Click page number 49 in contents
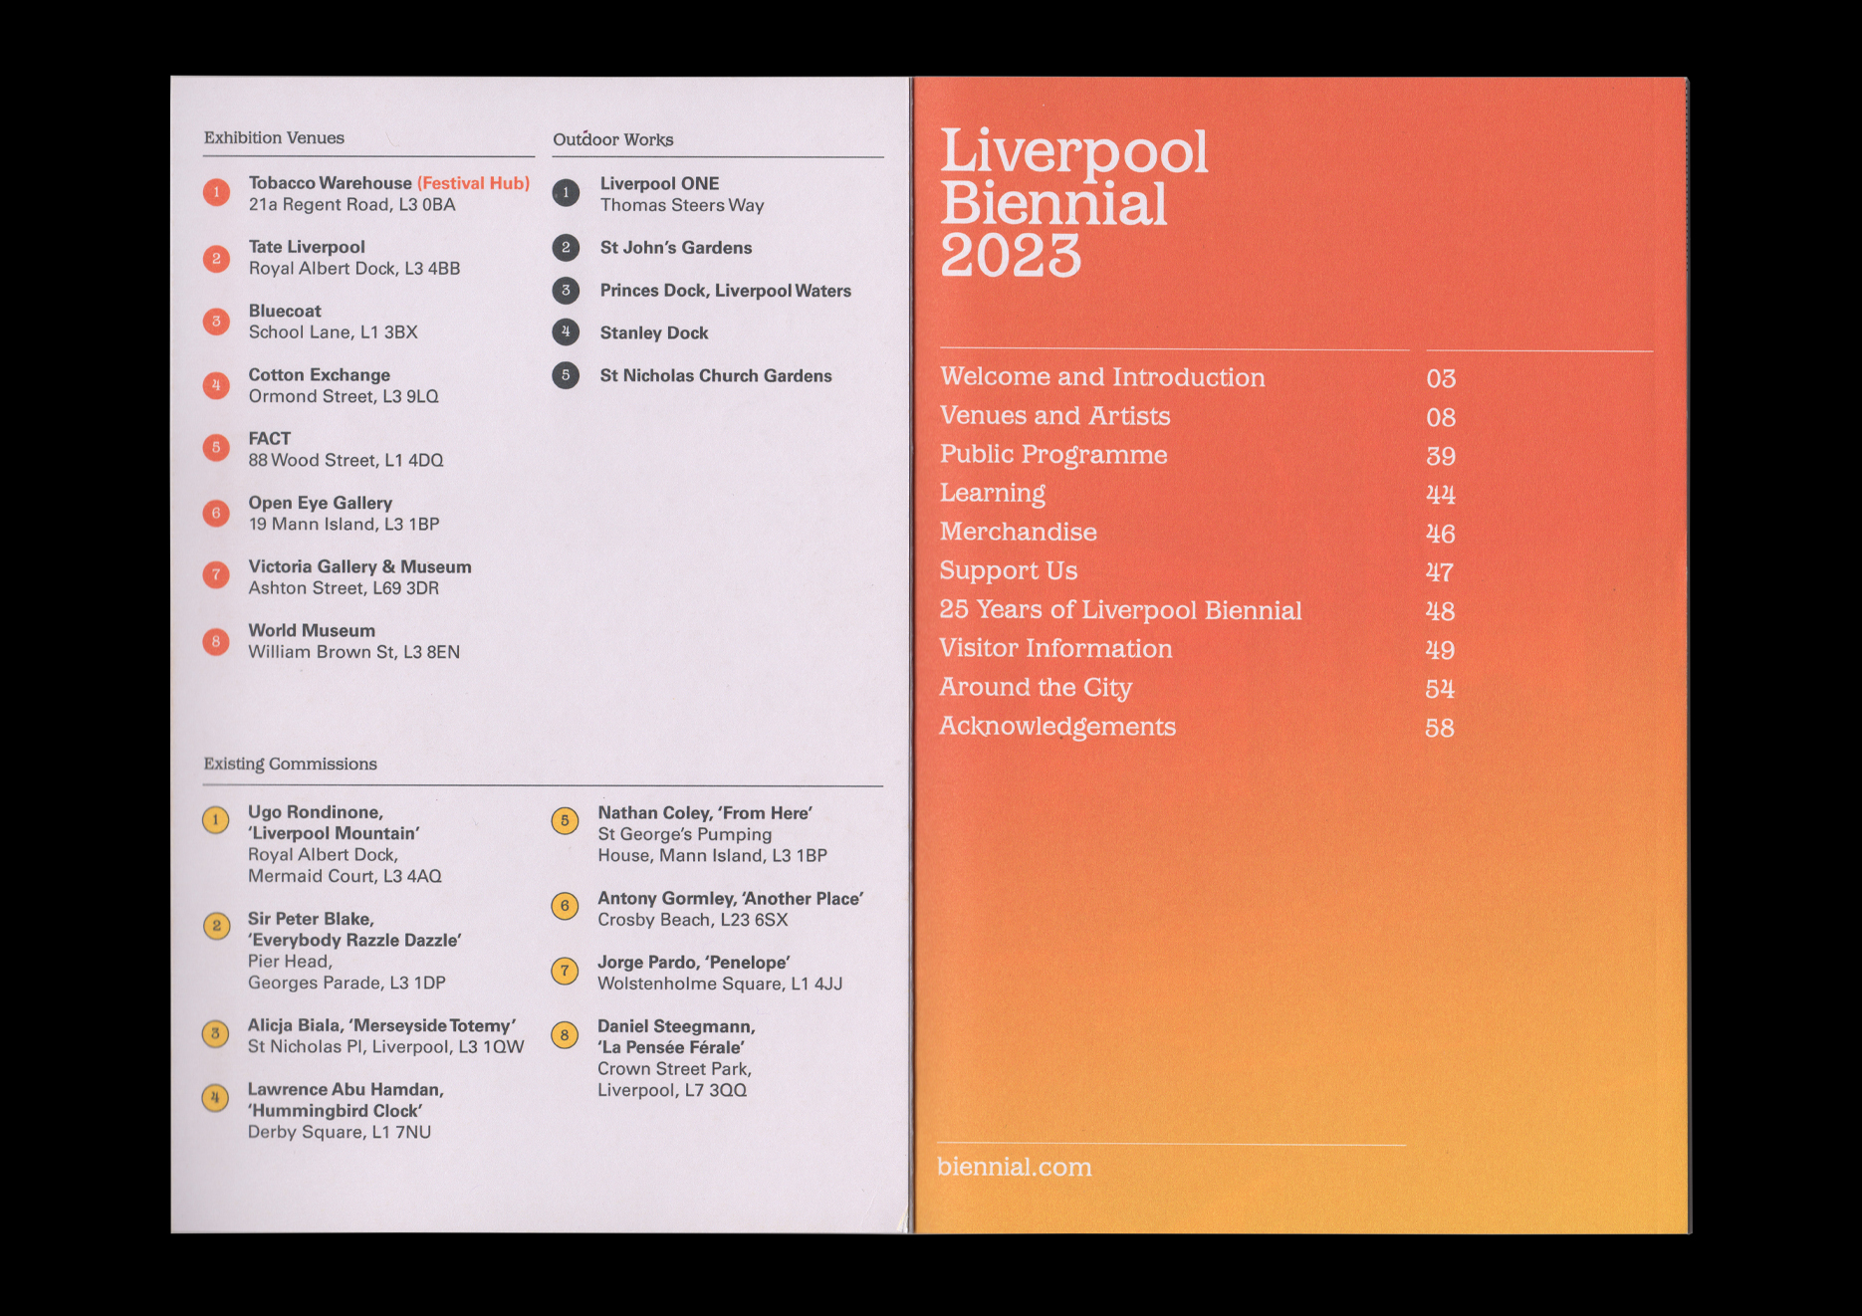 click(1441, 650)
